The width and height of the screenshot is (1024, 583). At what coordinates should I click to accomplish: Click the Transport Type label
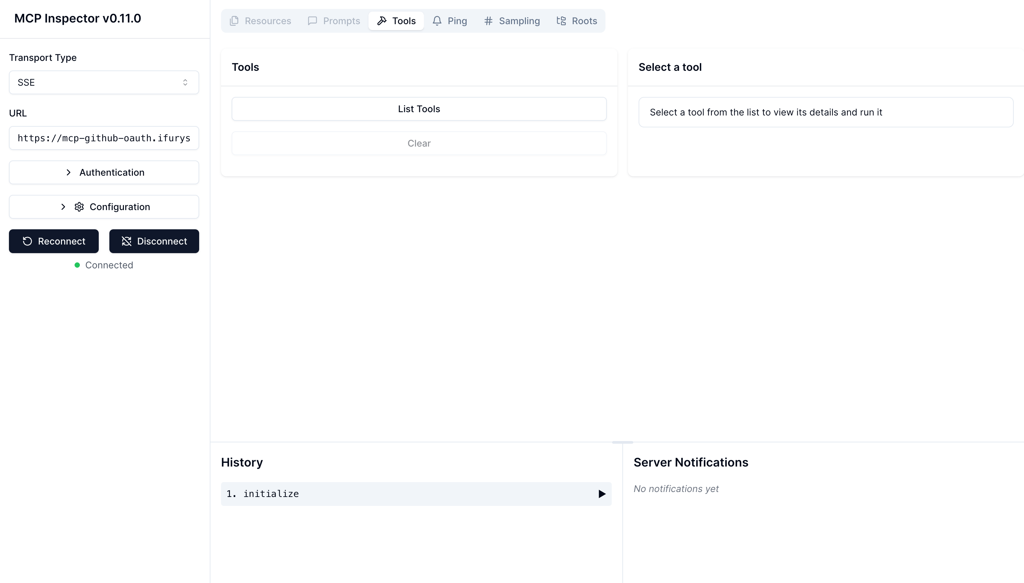click(x=43, y=58)
